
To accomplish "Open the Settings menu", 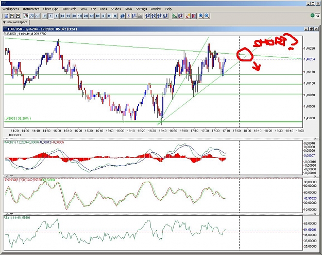I will [x=141, y=9].
